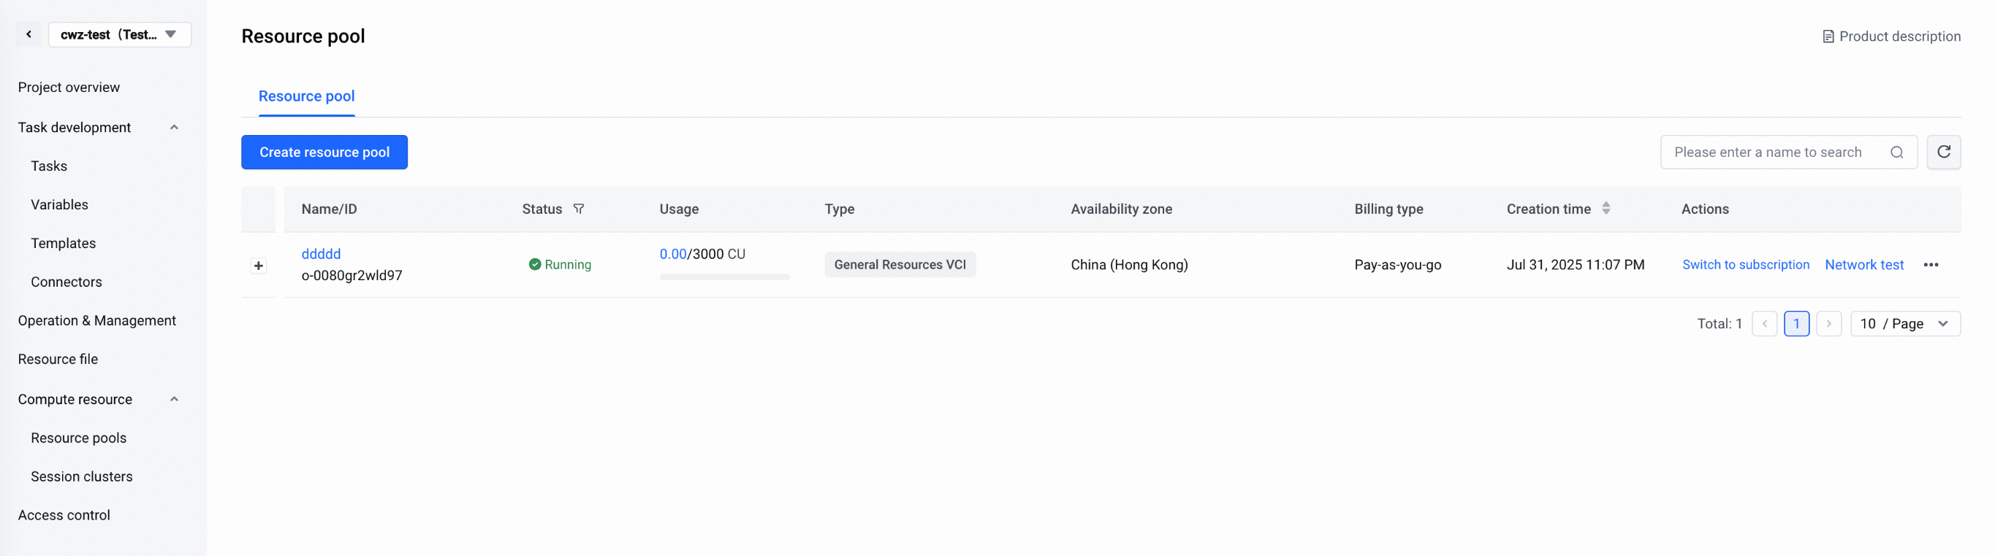1995x556 pixels.
Task: Run Network test for ddddd
Action: [1864, 266]
